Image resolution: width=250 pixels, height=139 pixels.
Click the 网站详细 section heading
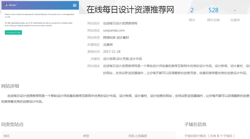(x=10, y=86)
